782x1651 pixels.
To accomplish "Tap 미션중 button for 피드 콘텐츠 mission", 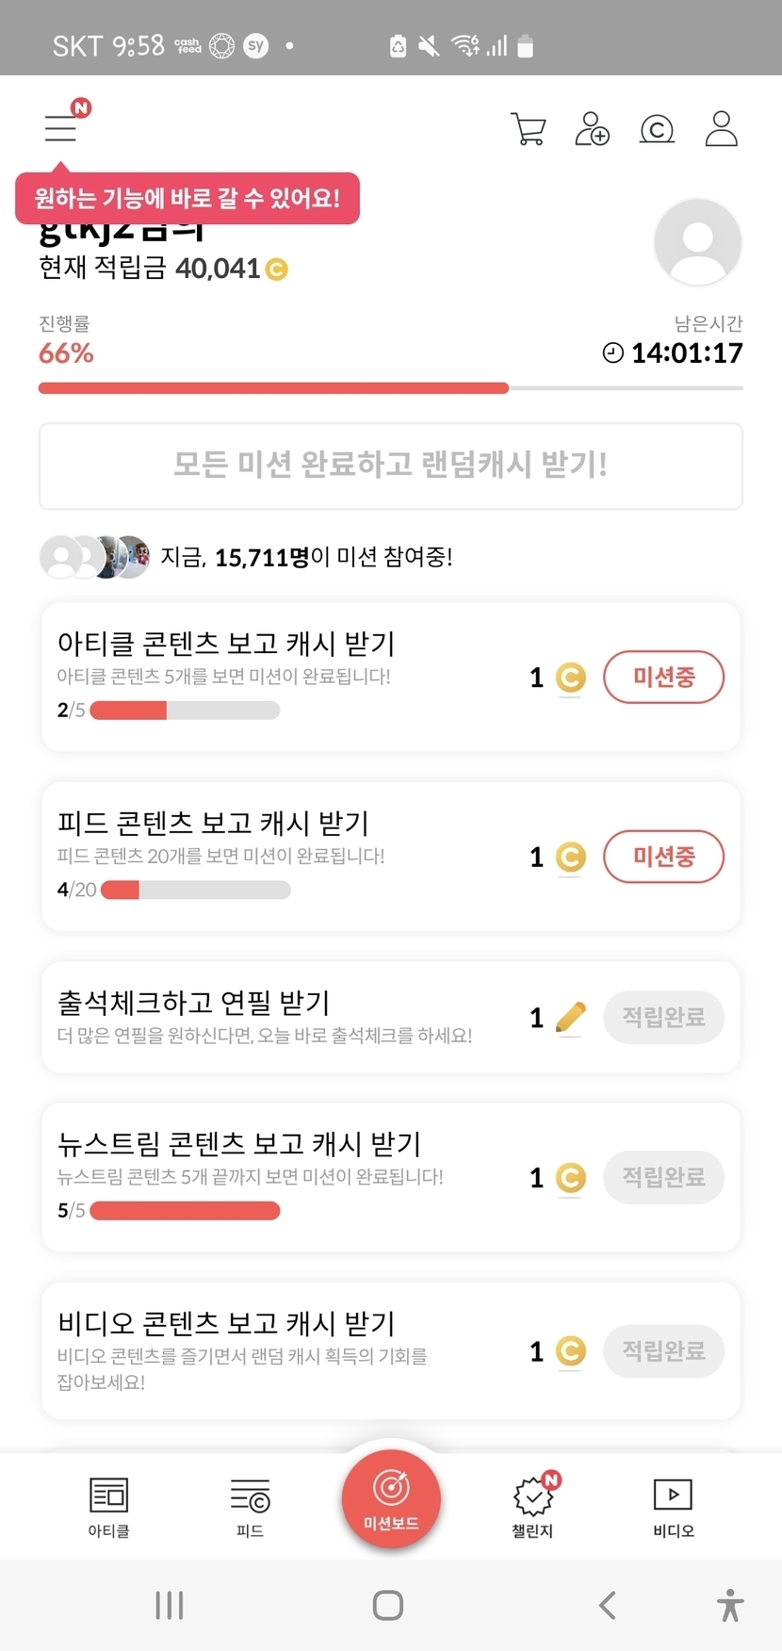I will 663,857.
